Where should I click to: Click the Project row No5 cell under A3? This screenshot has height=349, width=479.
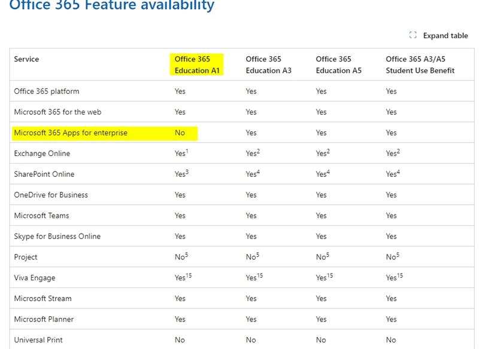(252, 256)
